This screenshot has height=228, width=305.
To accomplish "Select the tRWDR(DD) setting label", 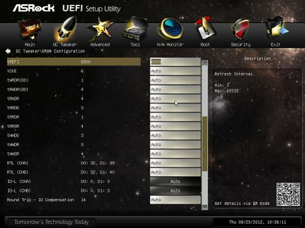I will (18, 89).
